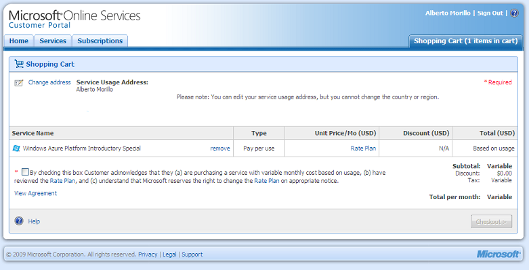Open the Rate Plan link after 'right to change the'

coord(266,181)
